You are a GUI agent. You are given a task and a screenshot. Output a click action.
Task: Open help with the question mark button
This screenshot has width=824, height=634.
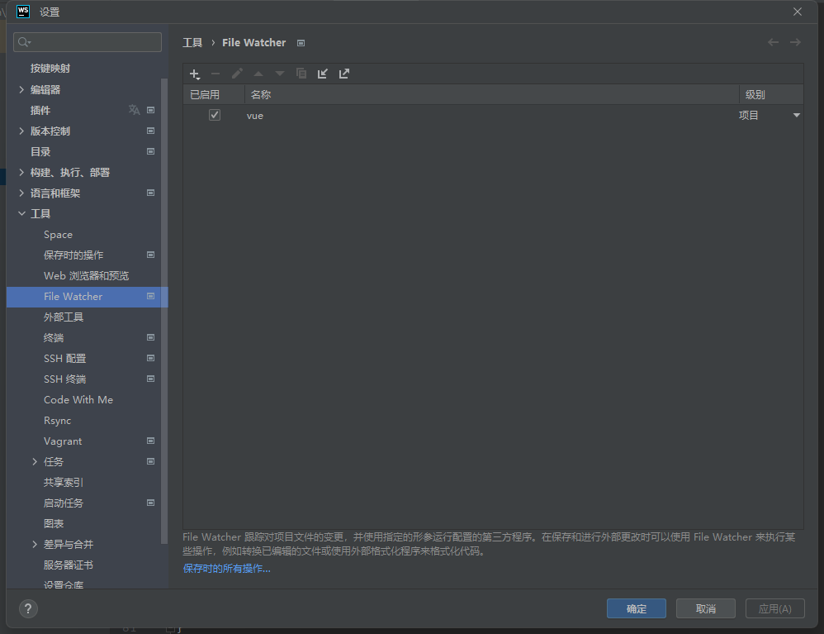(x=28, y=608)
